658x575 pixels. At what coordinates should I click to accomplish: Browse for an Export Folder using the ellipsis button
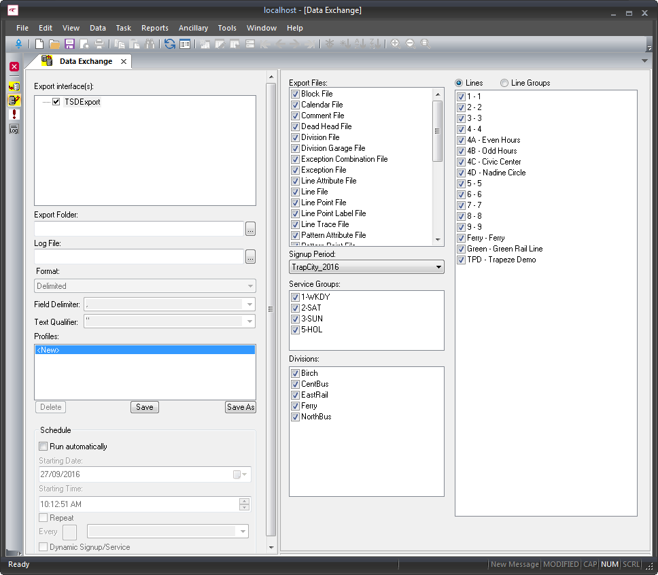(250, 229)
